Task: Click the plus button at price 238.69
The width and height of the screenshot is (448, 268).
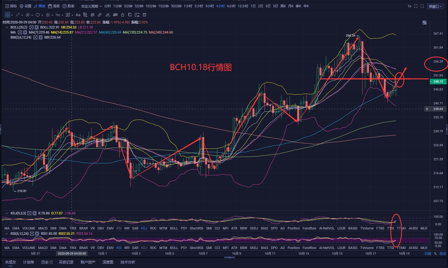Action: 427,109
